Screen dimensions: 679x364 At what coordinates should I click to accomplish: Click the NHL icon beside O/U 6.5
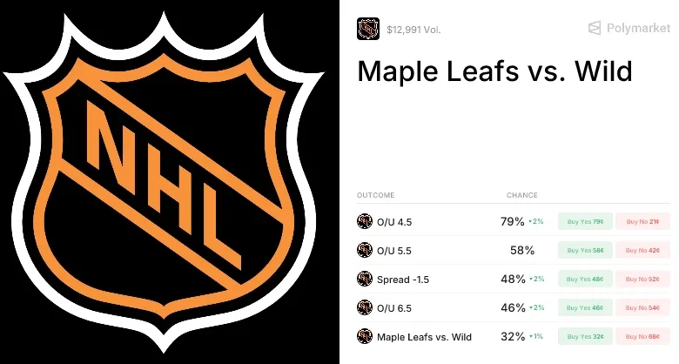click(x=365, y=307)
